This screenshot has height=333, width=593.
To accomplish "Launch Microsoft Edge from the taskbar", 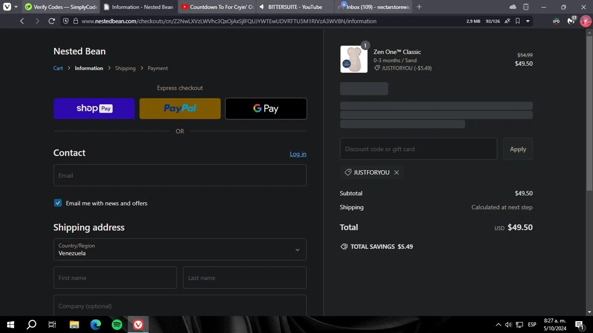I will 96,325.
